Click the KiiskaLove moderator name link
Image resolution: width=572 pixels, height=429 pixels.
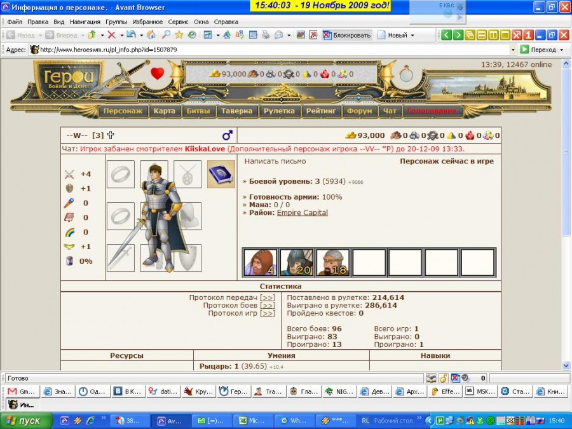coord(205,149)
